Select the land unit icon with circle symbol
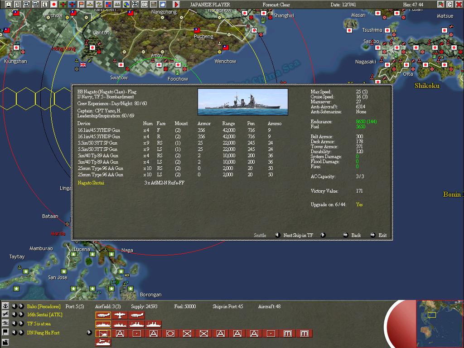This screenshot has height=348, width=464. [x=170, y=333]
